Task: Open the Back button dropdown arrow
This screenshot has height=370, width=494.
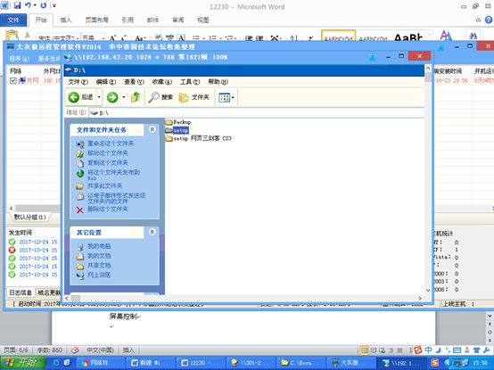Action: point(99,97)
